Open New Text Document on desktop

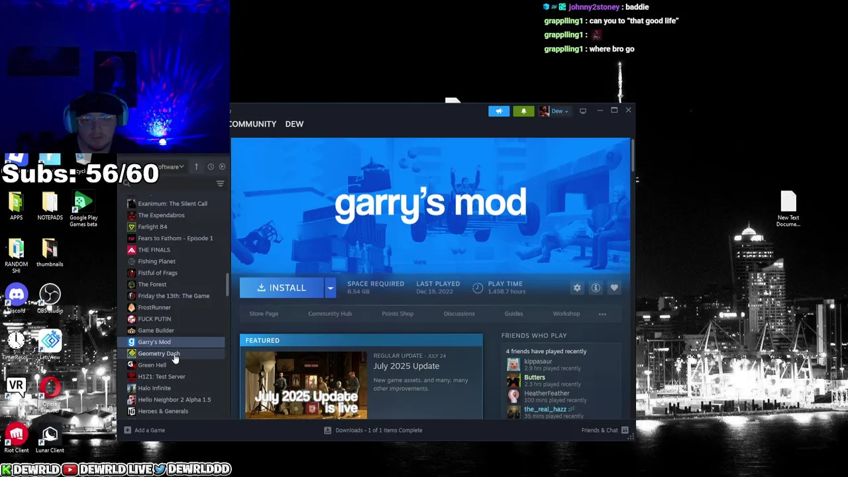(788, 209)
